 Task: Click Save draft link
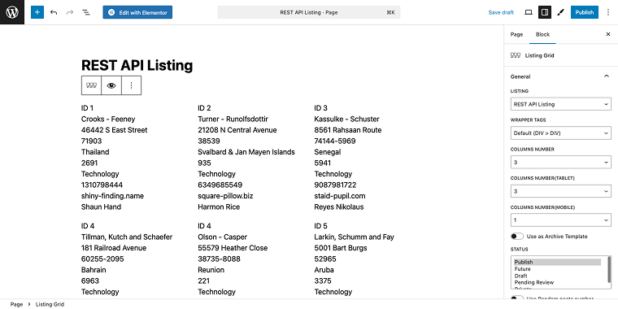tap(501, 12)
